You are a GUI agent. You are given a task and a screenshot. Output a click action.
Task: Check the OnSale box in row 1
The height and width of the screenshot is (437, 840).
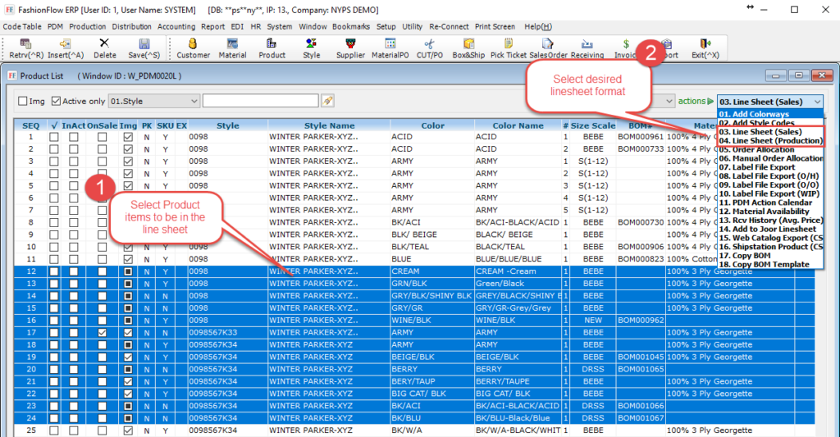pyautogui.click(x=102, y=137)
